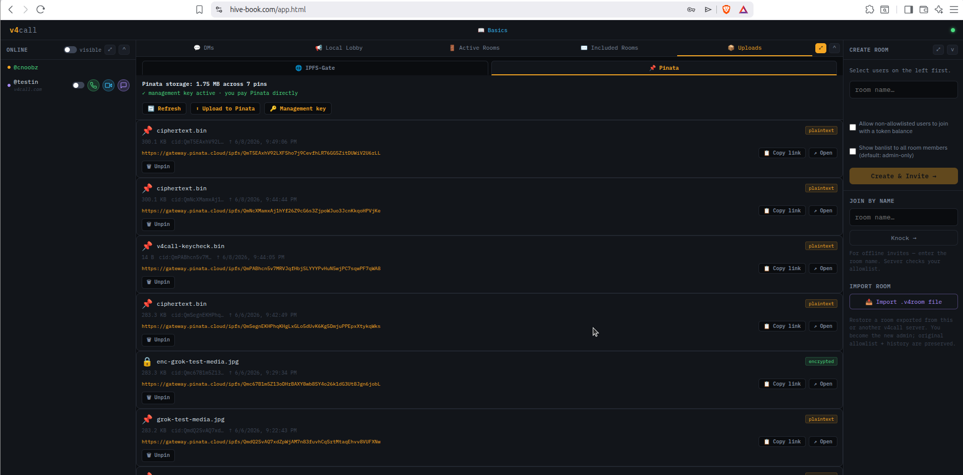The image size is (963, 475).
Task: Unpin v4call-keycheck.bin
Action: tap(158, 282)
